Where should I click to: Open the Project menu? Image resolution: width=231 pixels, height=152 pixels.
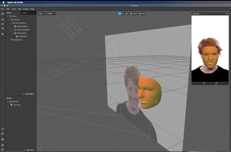click(26, 9)
